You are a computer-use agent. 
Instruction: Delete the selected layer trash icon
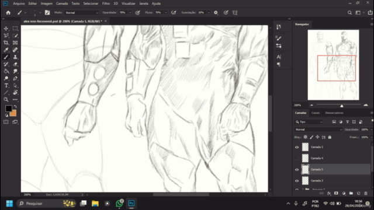[x=366, y=193]
